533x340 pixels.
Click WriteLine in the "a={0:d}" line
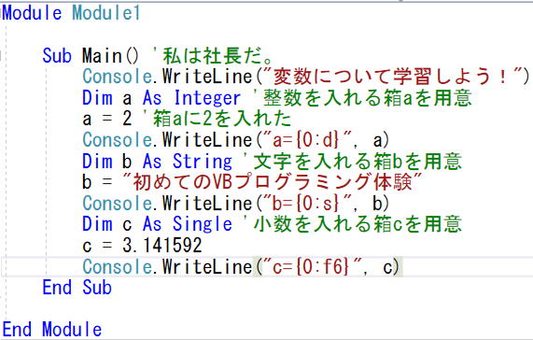pyautogui.click(x=207, y=140)
